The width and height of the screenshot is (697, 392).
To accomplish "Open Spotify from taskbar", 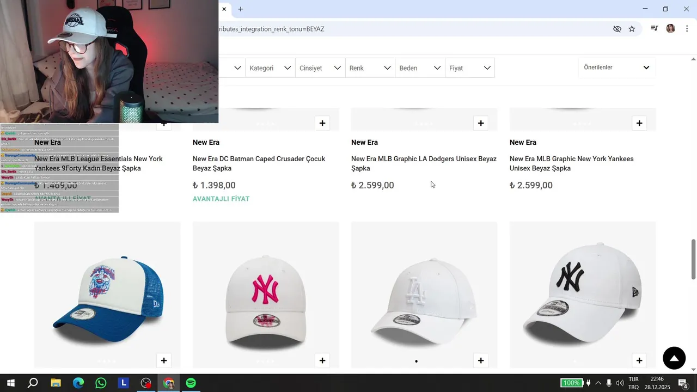I will [x=191, y=383].
